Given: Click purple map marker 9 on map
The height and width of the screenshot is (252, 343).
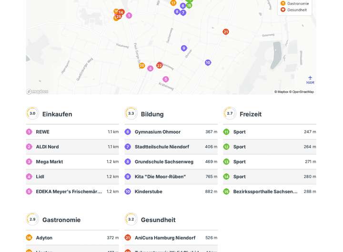Looking at the screenshot, I should coord(184,48).
